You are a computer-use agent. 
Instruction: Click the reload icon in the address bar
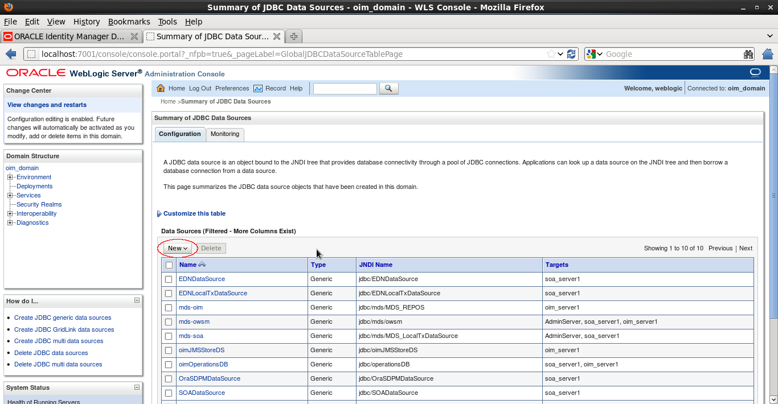coord(571,53)
